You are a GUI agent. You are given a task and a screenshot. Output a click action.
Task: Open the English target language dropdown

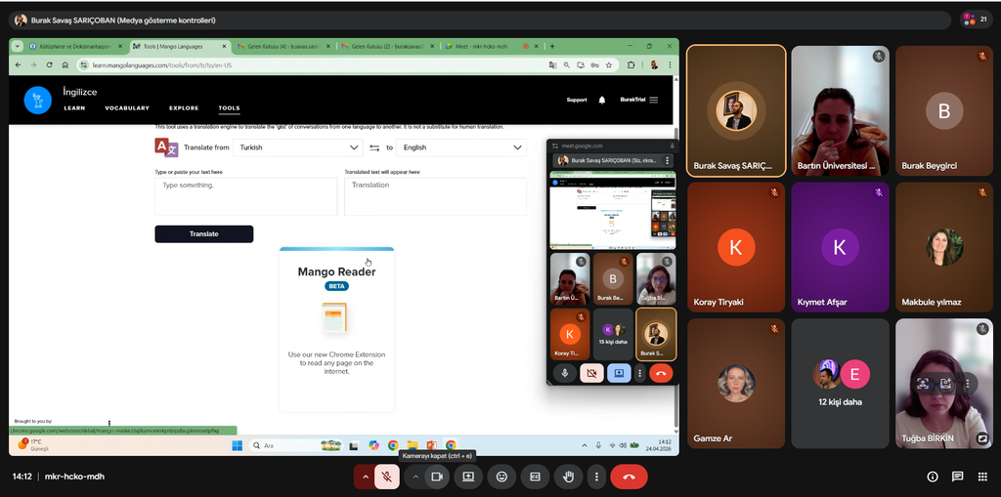[x=462, y=147]
